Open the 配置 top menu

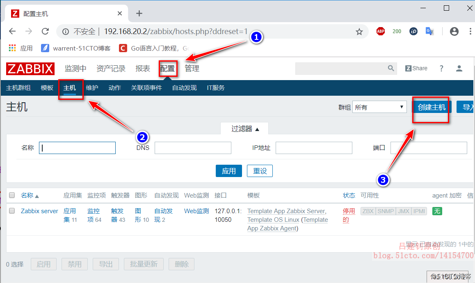click(167, 68)
